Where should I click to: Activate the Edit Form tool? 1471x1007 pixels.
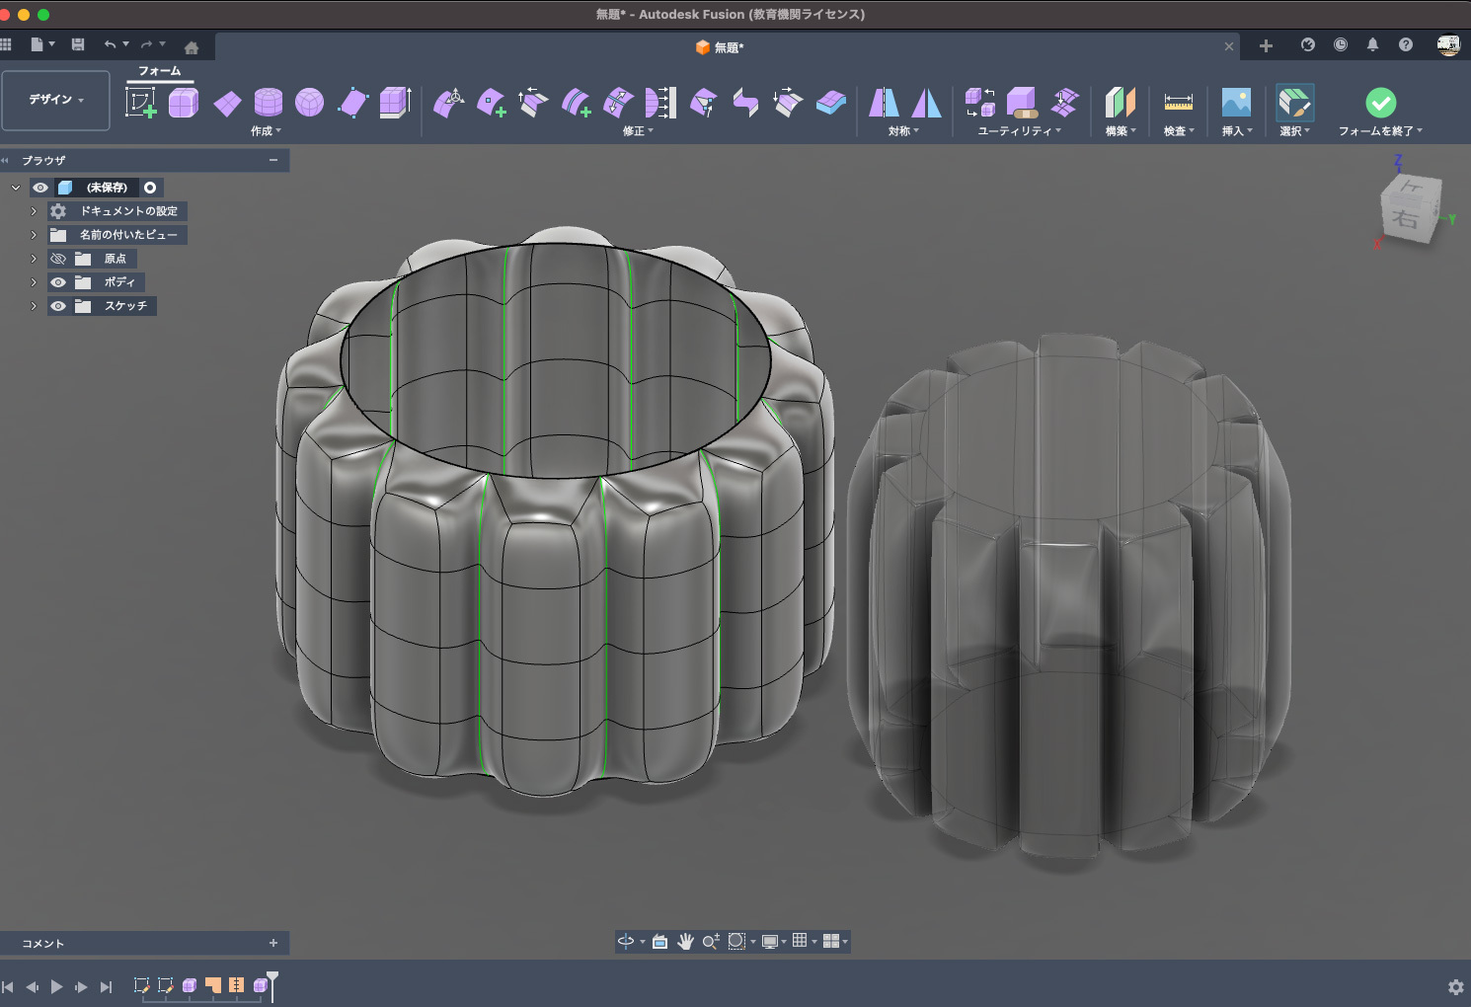click(450, 103)
